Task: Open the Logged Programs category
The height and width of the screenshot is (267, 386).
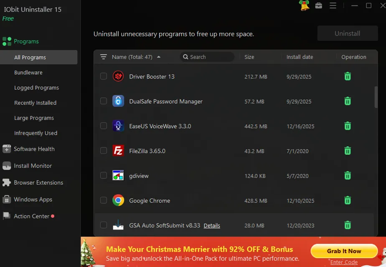Action: coord(36,88)
